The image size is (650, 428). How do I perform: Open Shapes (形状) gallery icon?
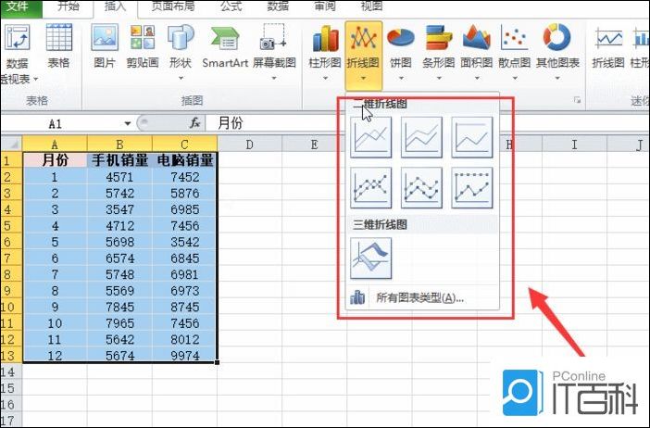181,38
